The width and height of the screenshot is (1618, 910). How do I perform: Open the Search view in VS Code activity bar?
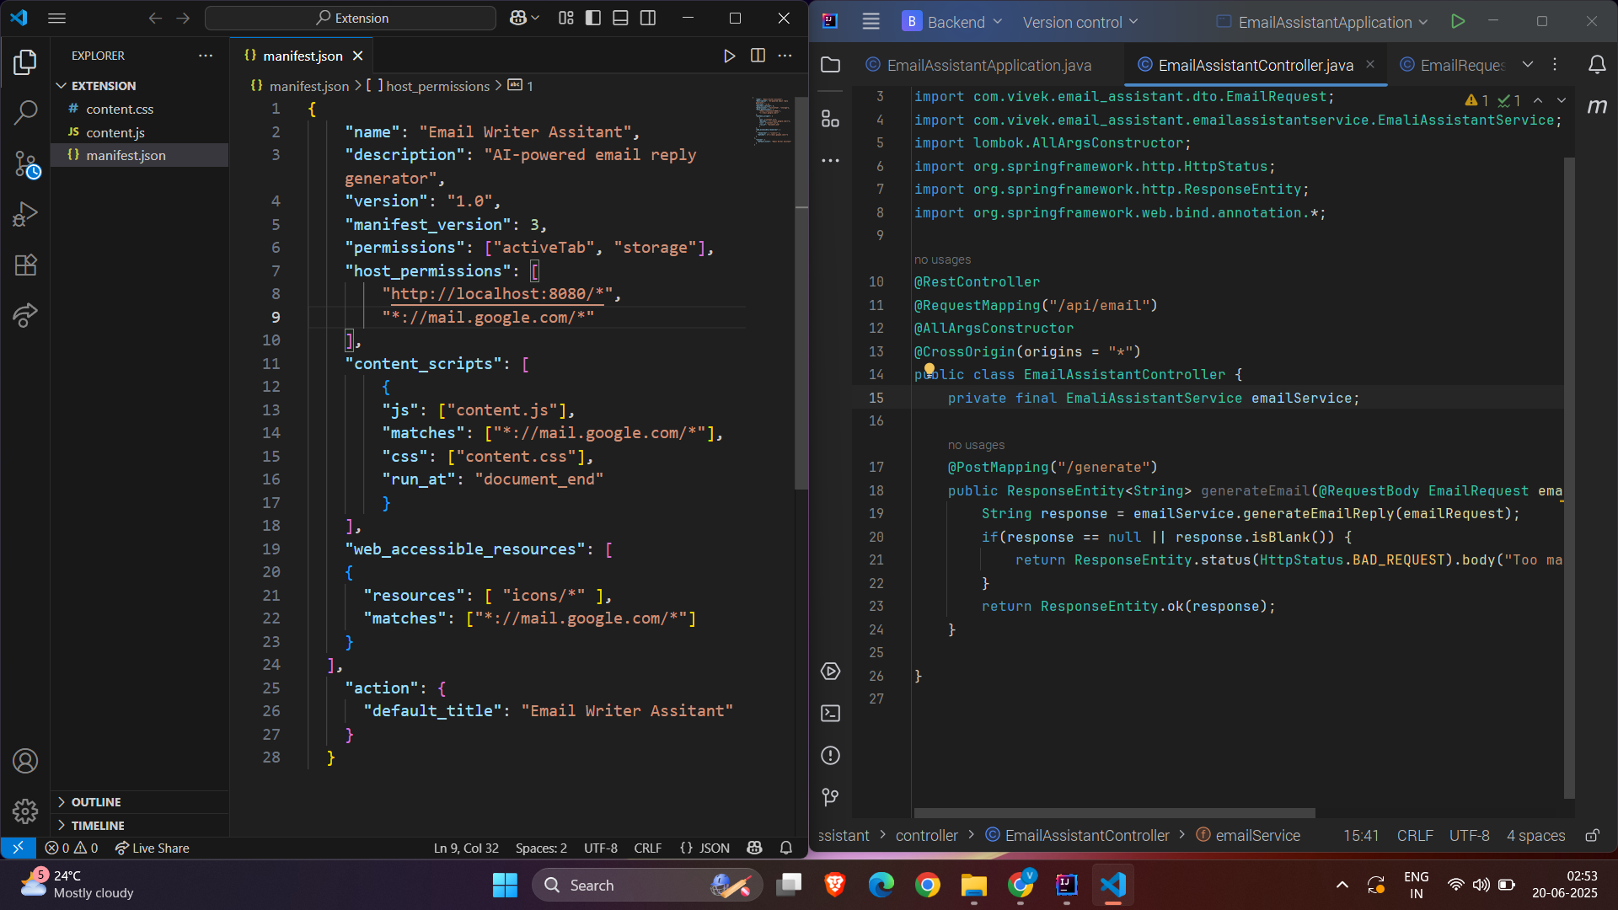click(x=25, y=112)
